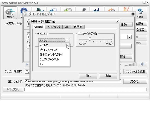150x125 pixels.
Task: Choose 強制ジョイントステレオ option
Action: tap(54, 55)
